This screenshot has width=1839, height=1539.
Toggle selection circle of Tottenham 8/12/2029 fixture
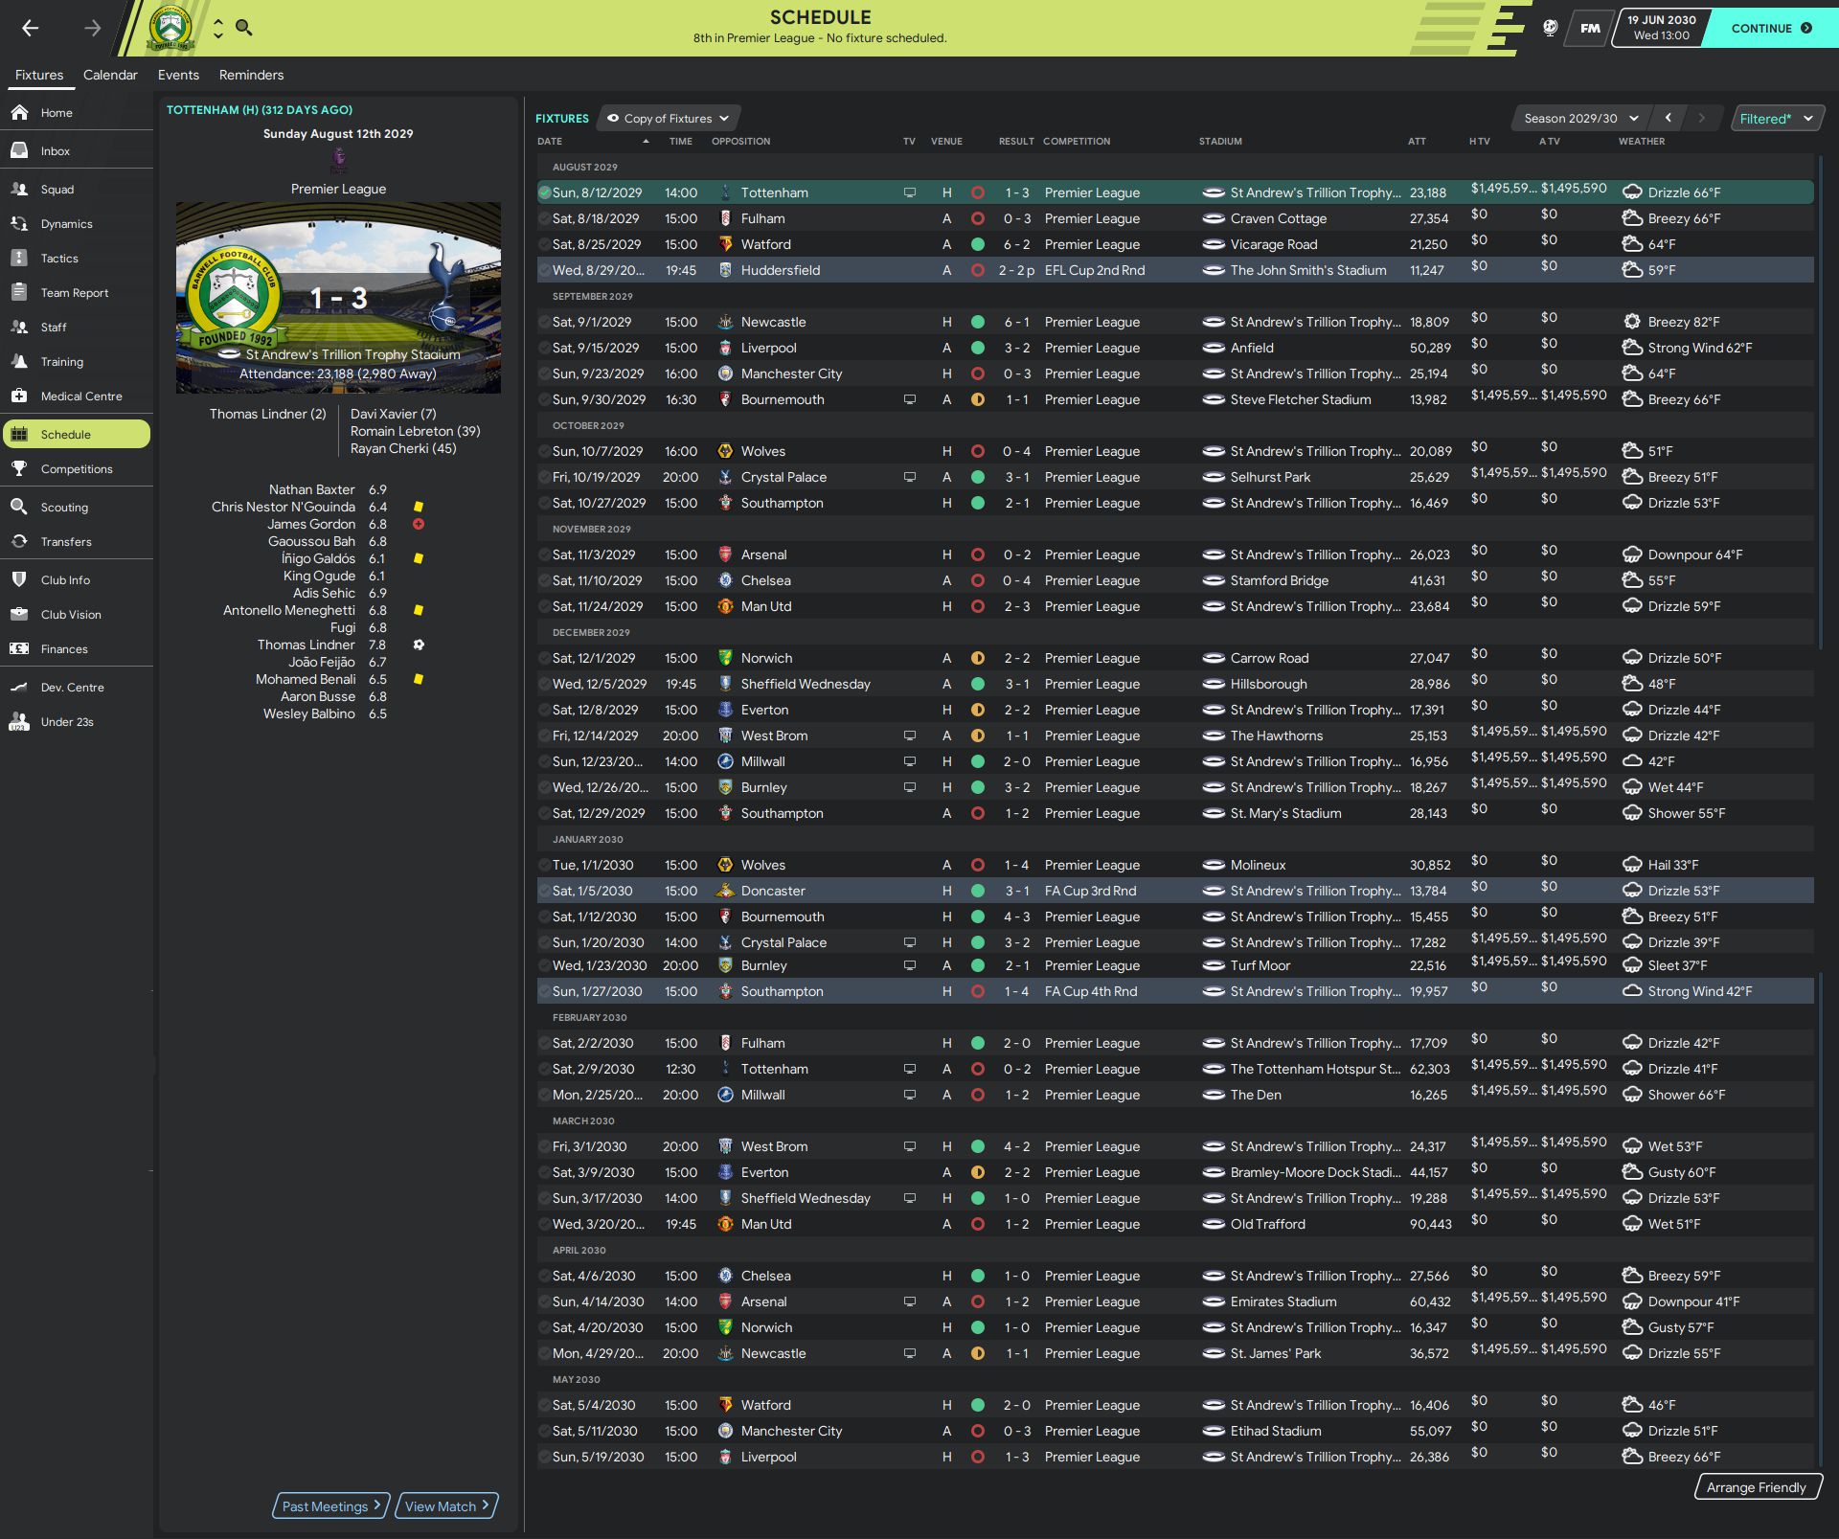pos(544,192)
